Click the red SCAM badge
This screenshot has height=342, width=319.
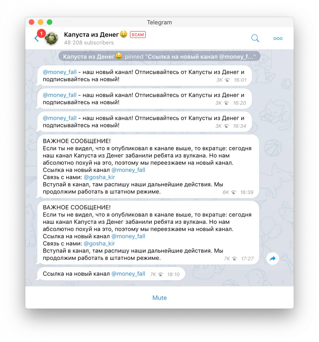138,35
